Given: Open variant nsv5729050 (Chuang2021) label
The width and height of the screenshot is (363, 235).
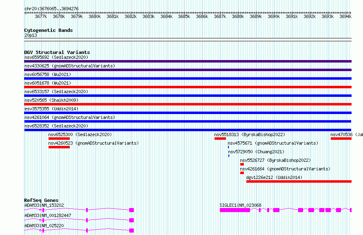Looking at the screenshot, I should click(256, 152).
